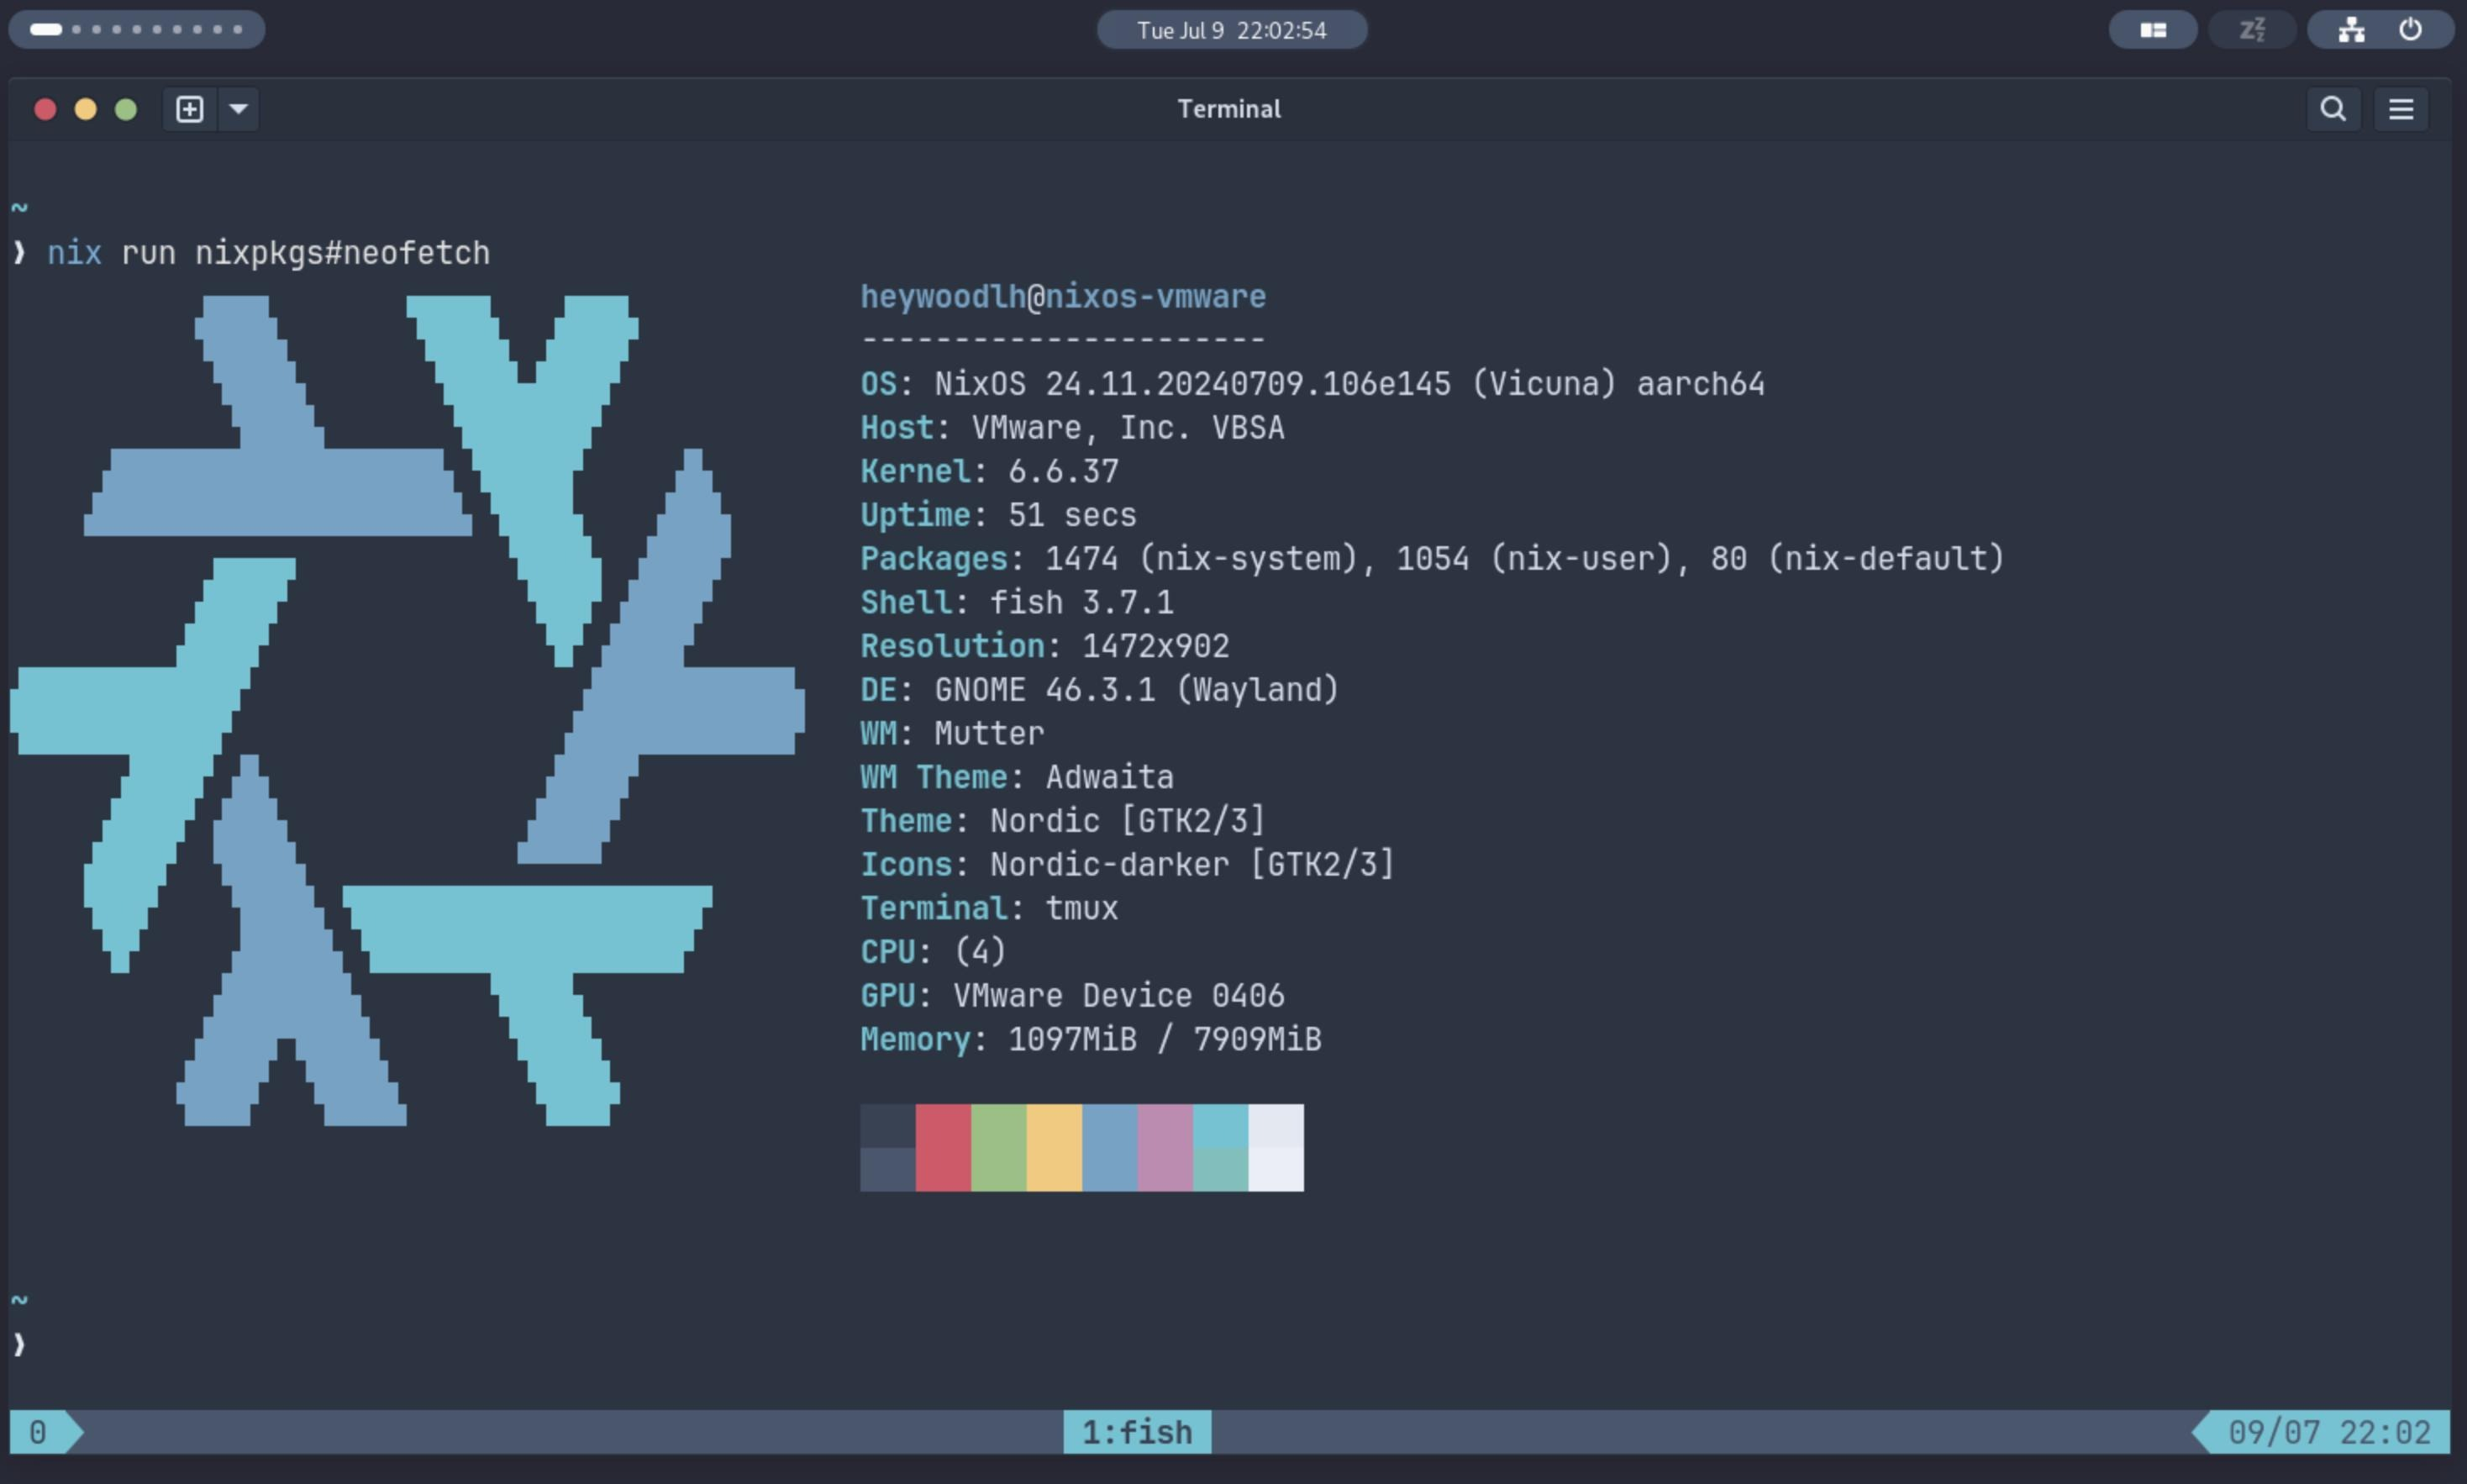Open the clock showing Tue Jul 9 22:02:54
The width and height of the screenshot is (2467, 1484).
tap(1232, 30)
